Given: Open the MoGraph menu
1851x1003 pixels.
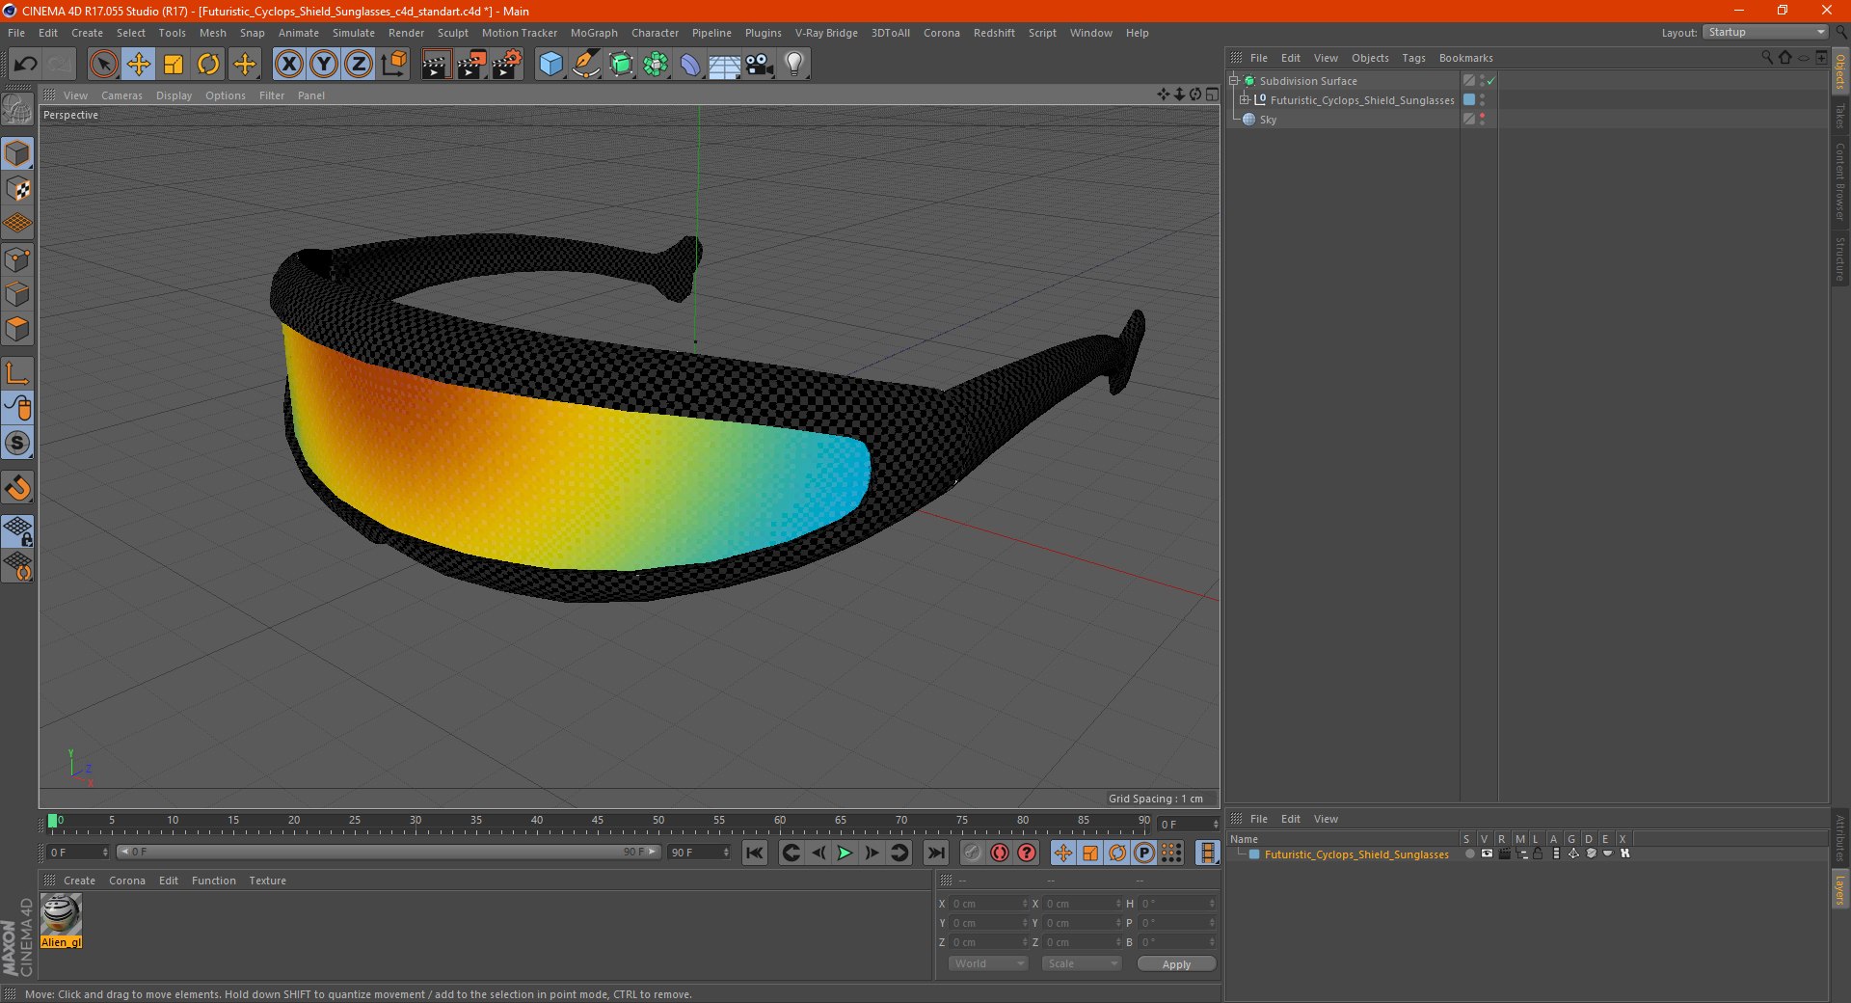Looking at the screenshot, I should click(594, 33).
